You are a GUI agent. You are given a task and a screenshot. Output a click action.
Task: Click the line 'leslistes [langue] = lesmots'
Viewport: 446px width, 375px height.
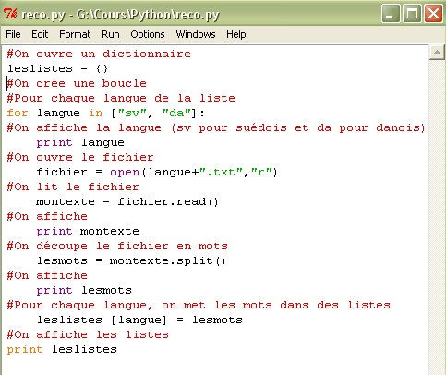(139, 320)
